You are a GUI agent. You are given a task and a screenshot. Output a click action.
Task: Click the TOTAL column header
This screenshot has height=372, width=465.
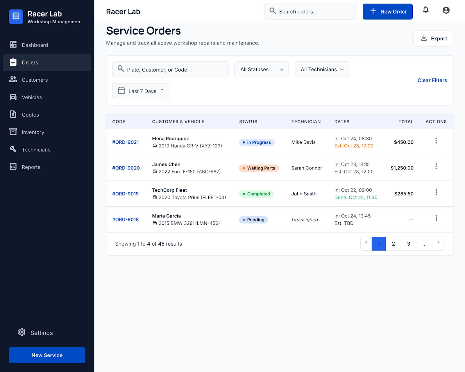pyautogui.click(x=406, y=121)
